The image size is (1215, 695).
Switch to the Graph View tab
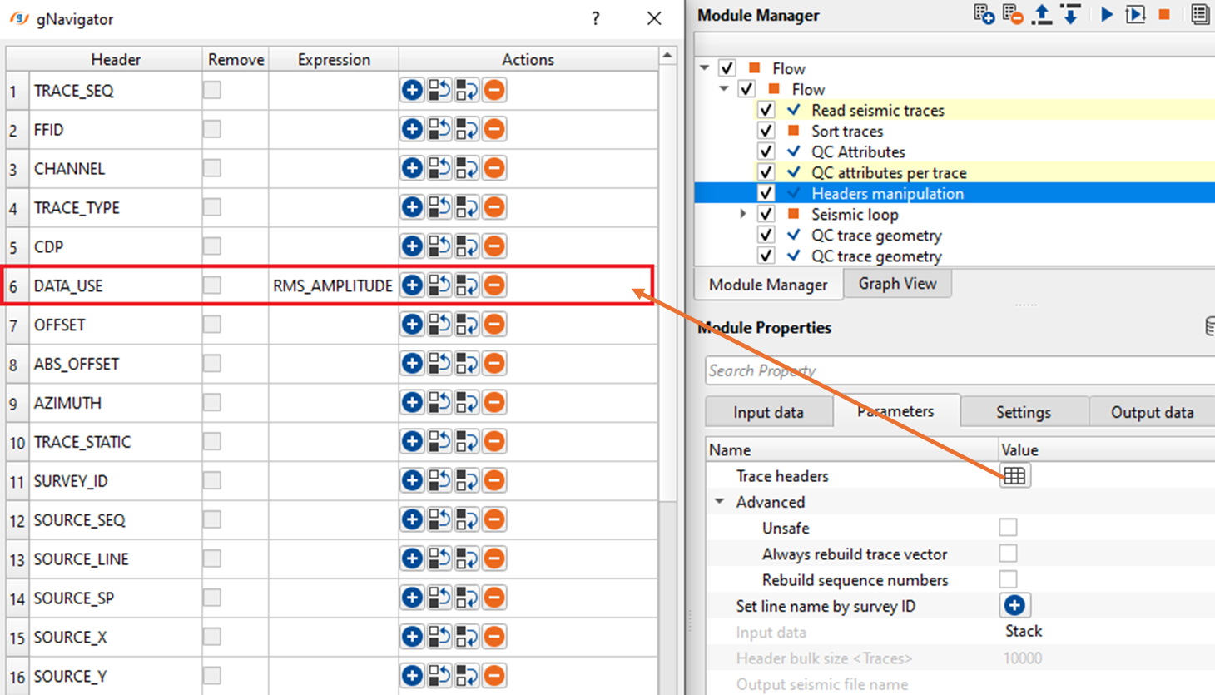click(x=896, y=284)
